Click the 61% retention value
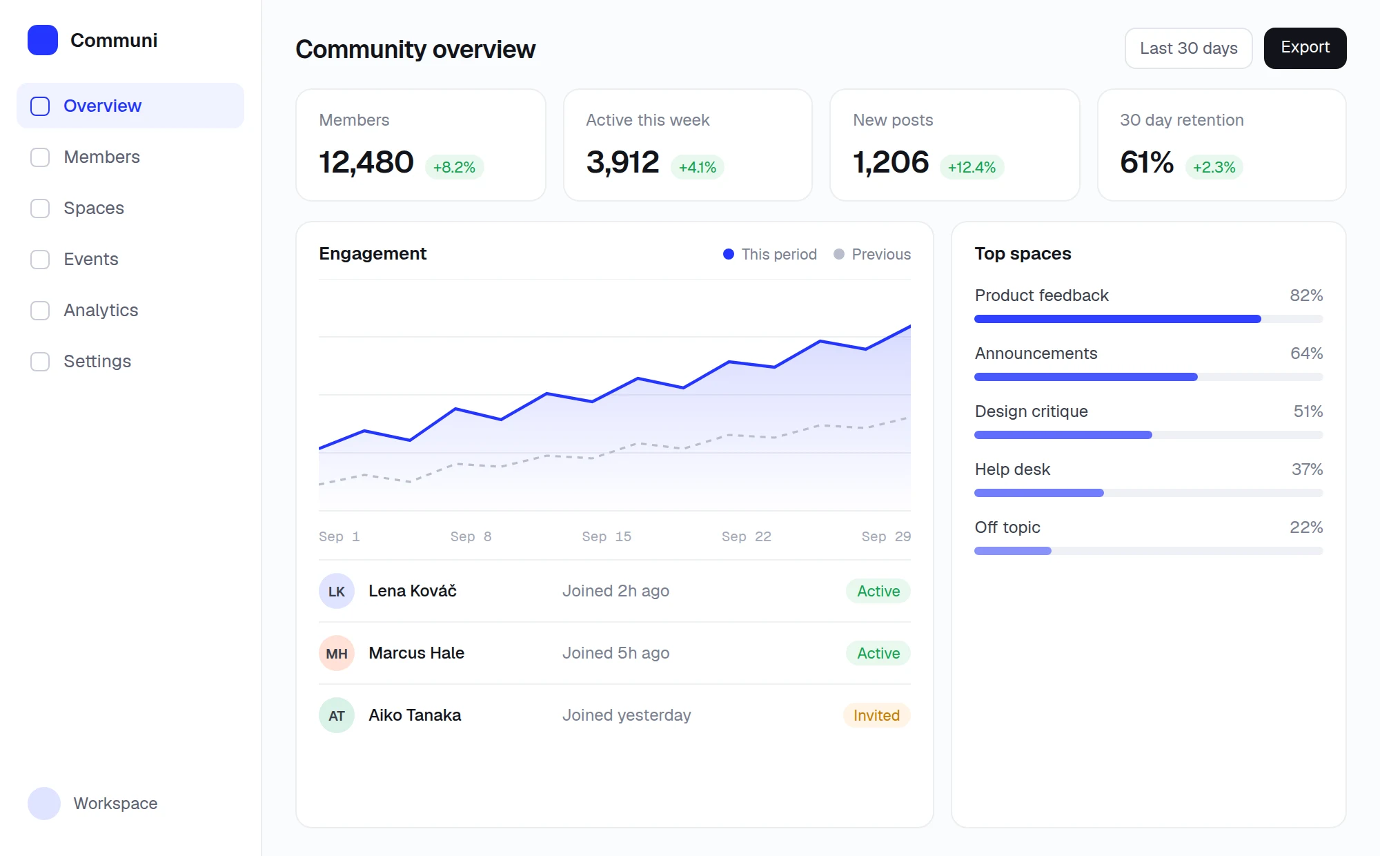Image resolution: width=1380 pixels, height=856 pixels. tap(1147, 163)
